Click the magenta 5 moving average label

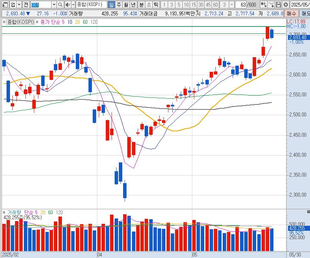pyautogui.click(x=63, y=22)
